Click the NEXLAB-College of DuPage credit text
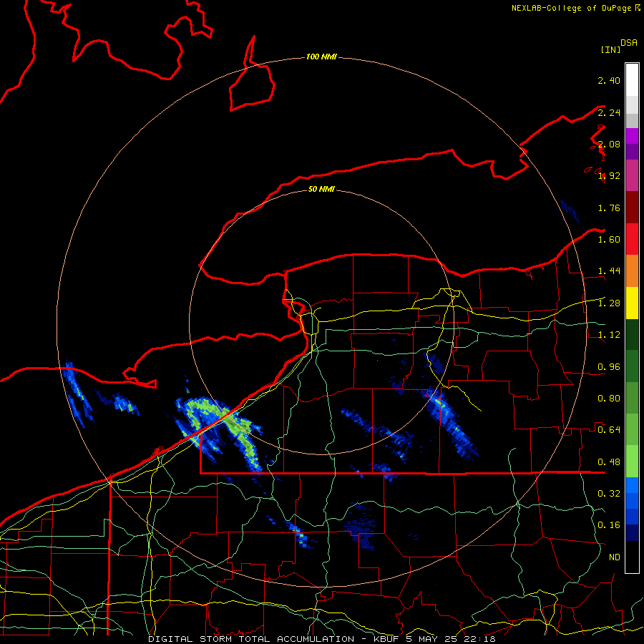644x644 pixels. pos(572,8)
